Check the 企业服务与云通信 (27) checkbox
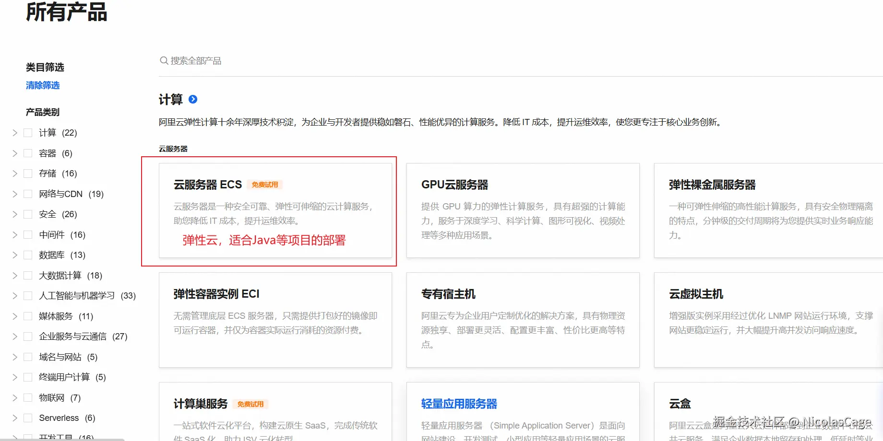Viewport: 883px width, 441px height. 28,337
